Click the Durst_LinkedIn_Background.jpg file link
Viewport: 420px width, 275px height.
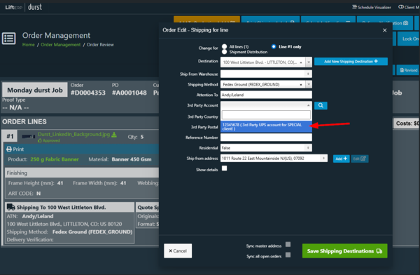[x=74, y=134]
